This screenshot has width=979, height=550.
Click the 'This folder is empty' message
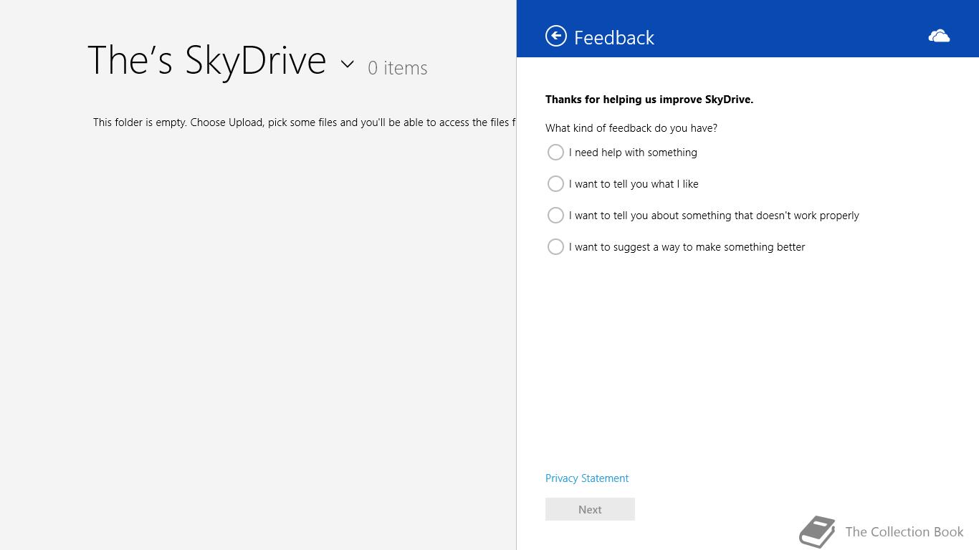[x=304, y=122]
